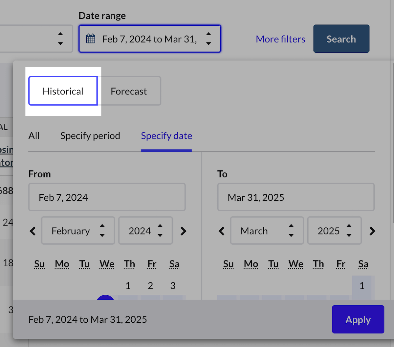Screen dimensions: 394x347
Task: Switch to the All tab
Action: click(34, 136)
